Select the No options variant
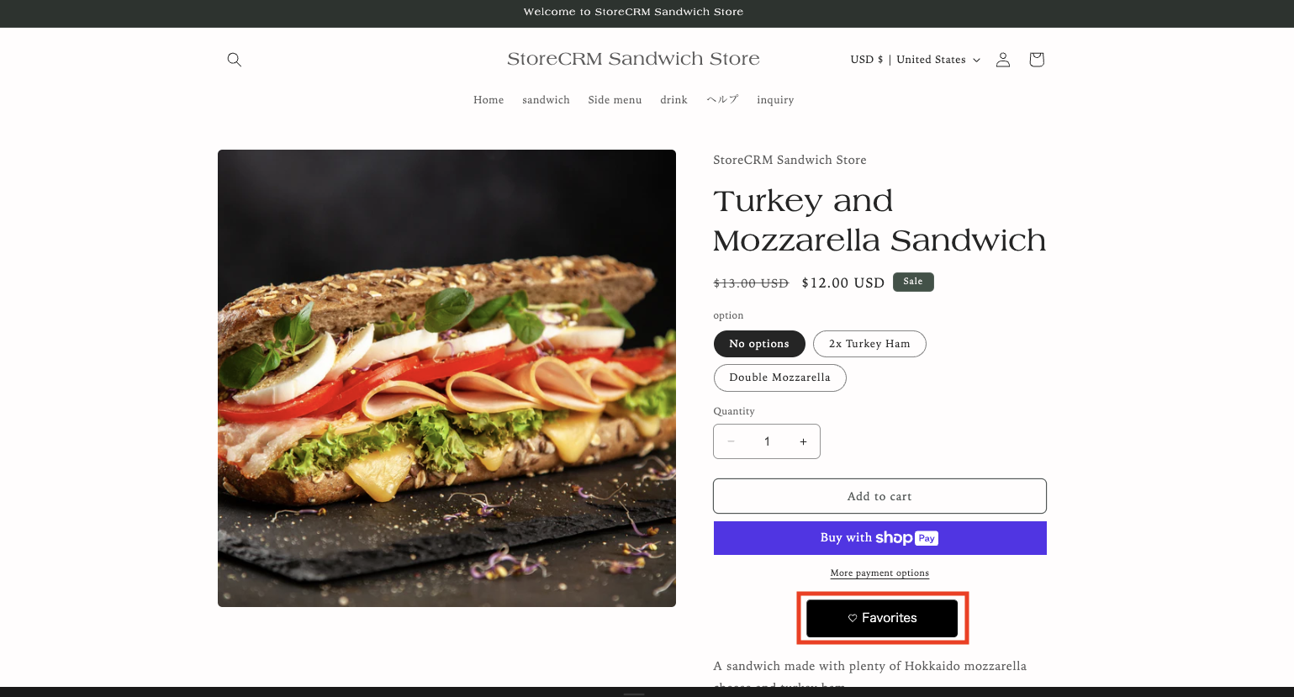The height and width of the screenshot is (697, 1294). (759, 344)
